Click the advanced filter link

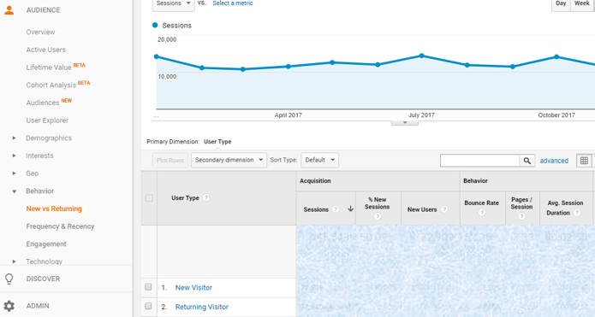(554, 161)
